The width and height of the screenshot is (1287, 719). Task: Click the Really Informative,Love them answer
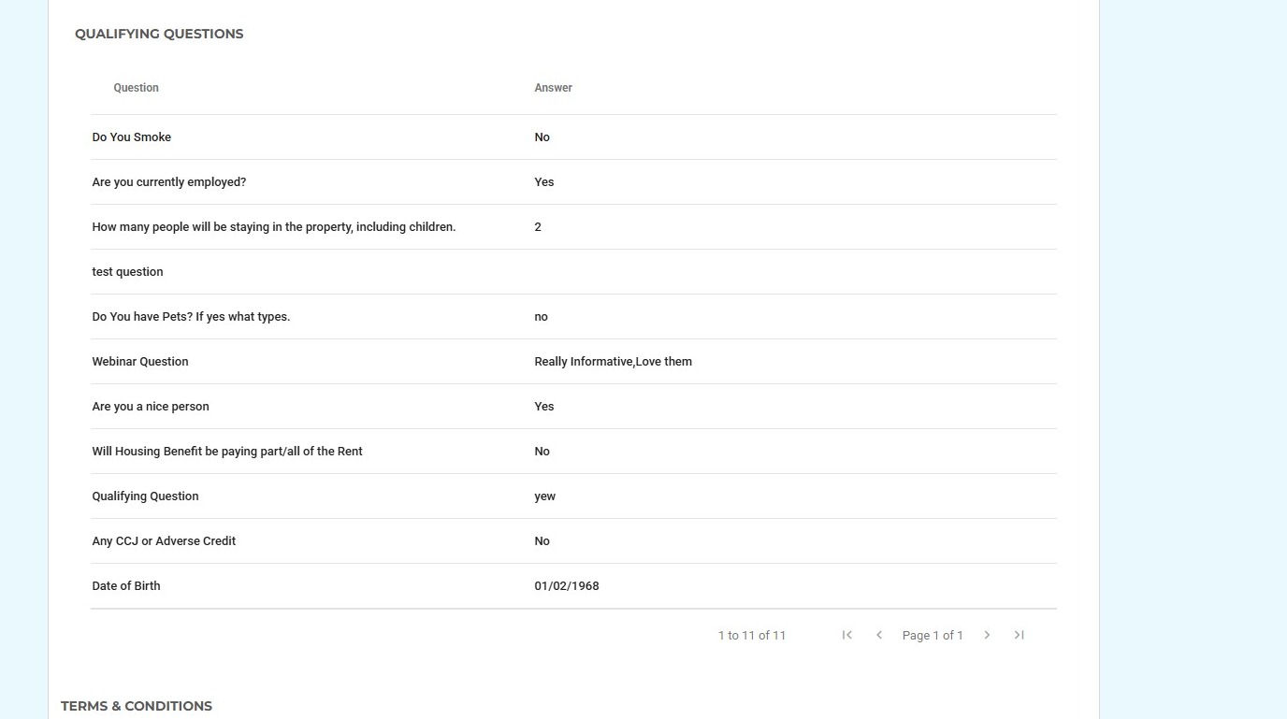coord(614,362)
